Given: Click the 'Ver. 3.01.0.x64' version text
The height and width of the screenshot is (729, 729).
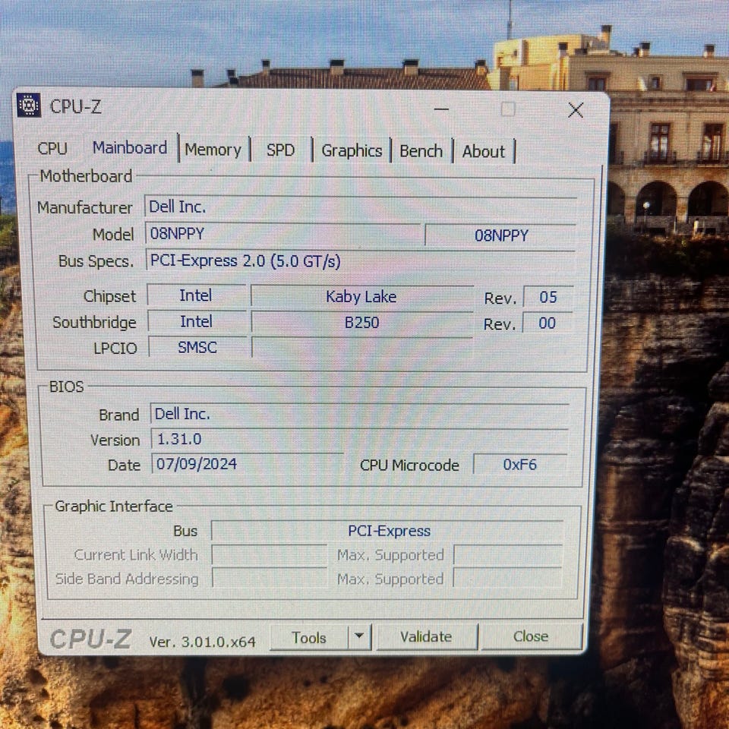Looking at the screenshot, I should tap(202, 642).
